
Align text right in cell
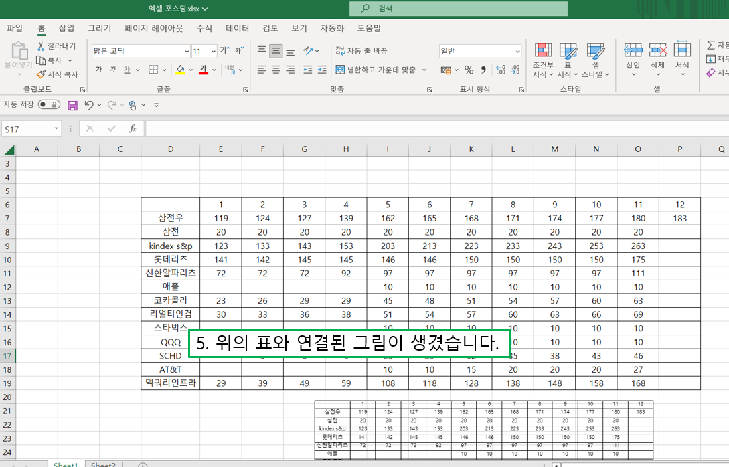pyautogui.click(x=290, y=70)
